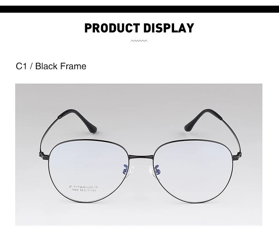Viewport: 279px width, 244px height.
Task: Click the left hinge of the frame
Action: [x=43, y=155]
